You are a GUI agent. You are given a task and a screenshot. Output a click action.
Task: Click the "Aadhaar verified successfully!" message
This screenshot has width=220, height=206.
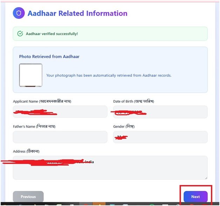click(x=52, y=34)
